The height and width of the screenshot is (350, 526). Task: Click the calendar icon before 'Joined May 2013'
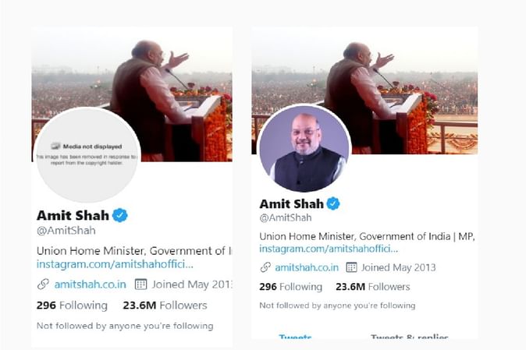point(351,267)
